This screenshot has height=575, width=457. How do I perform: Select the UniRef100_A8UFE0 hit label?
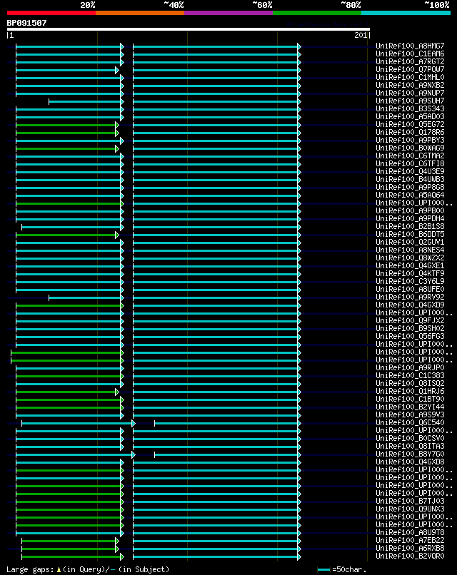pyautogui.click(x=410, y=289)
